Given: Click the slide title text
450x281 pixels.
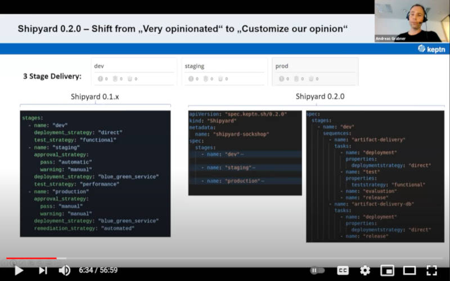Looking at the screenshot, I should pos(182,29).
